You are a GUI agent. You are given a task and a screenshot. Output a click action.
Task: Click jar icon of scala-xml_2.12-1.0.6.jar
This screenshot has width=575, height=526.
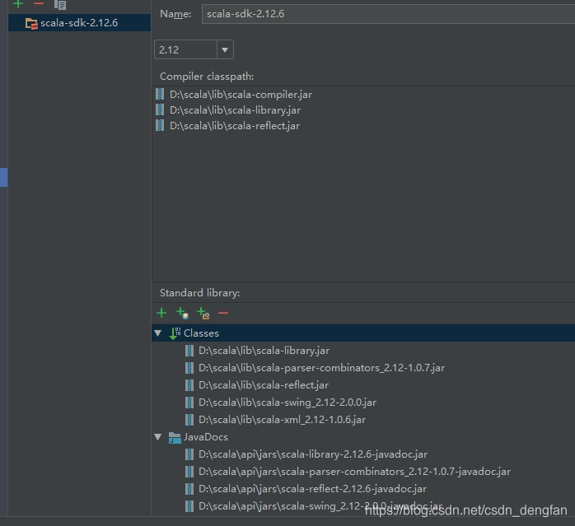(189, 420)
